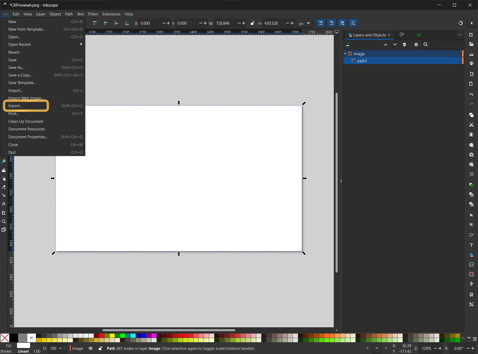Viewport: 478px width, 354px height.
Task: Pick the red color swatch in palette
Action: point(102,336)
